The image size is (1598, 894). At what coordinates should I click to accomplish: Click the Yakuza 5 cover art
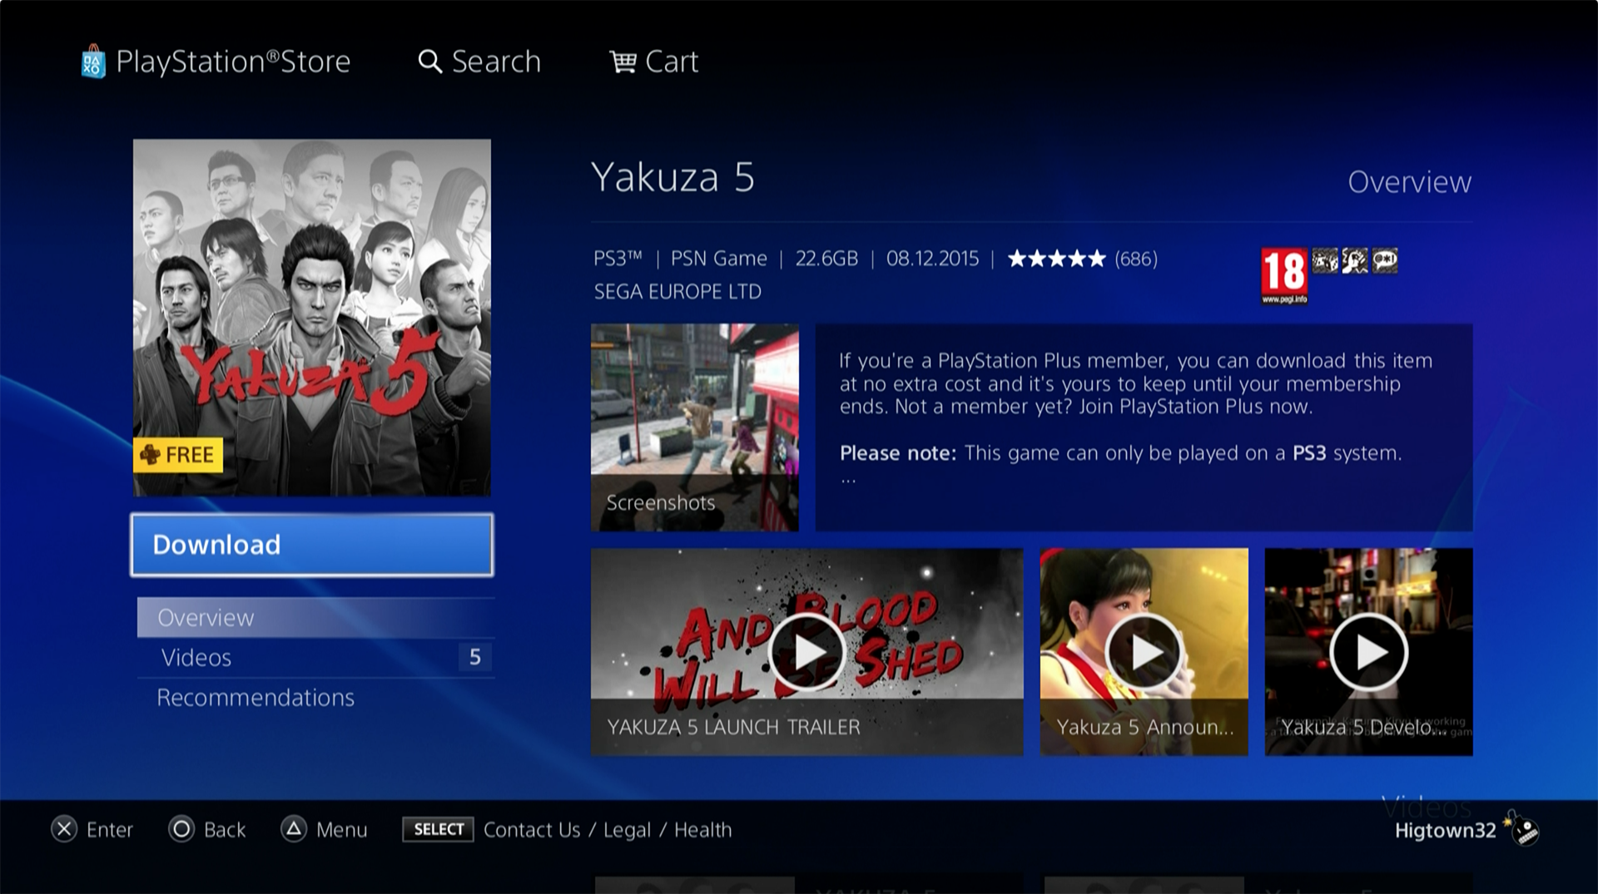pos(312,318)
